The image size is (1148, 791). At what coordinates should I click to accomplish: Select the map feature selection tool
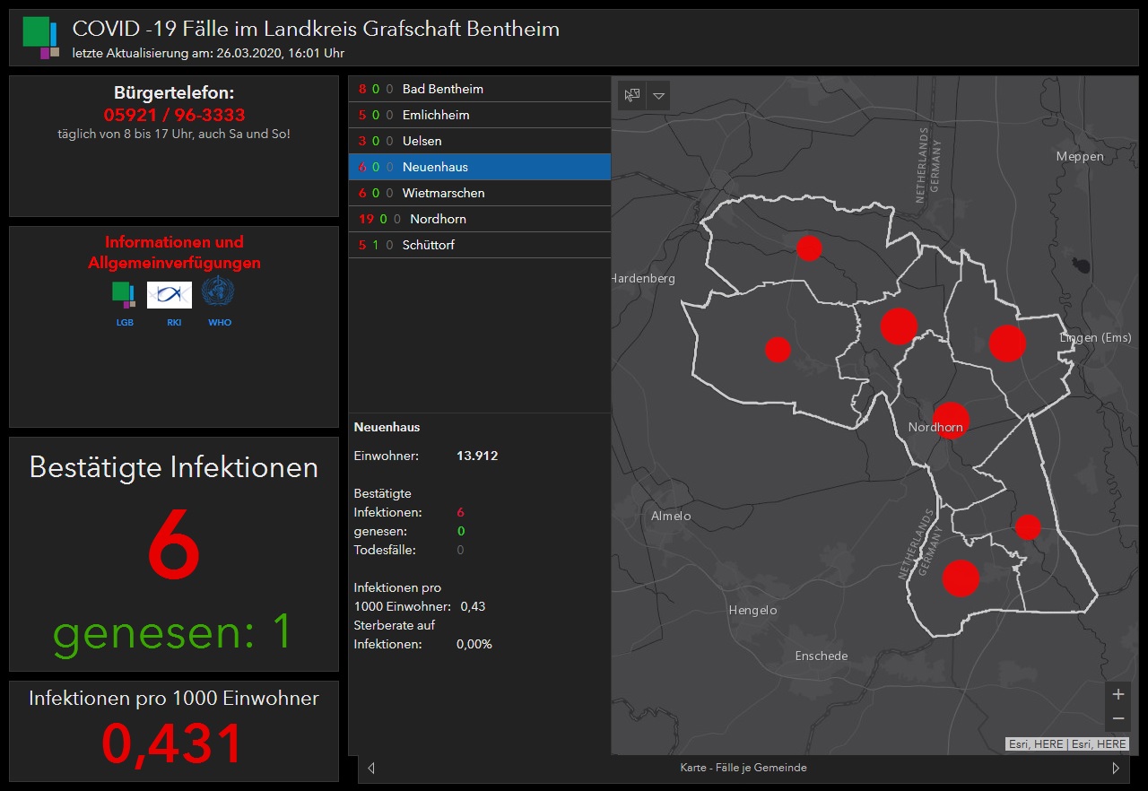(x=631, y=95)
